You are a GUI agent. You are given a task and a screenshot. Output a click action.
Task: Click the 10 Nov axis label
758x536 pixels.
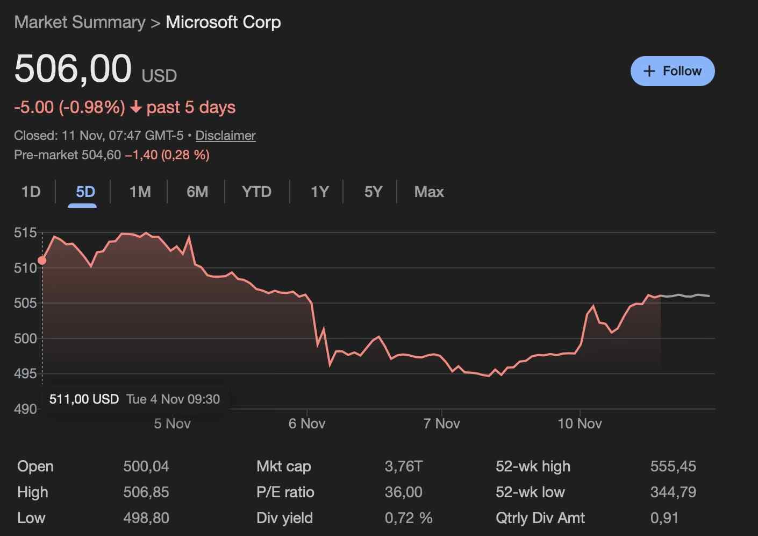[580, 424]
